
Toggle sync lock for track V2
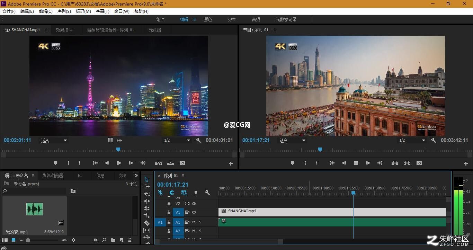[187, 204]
